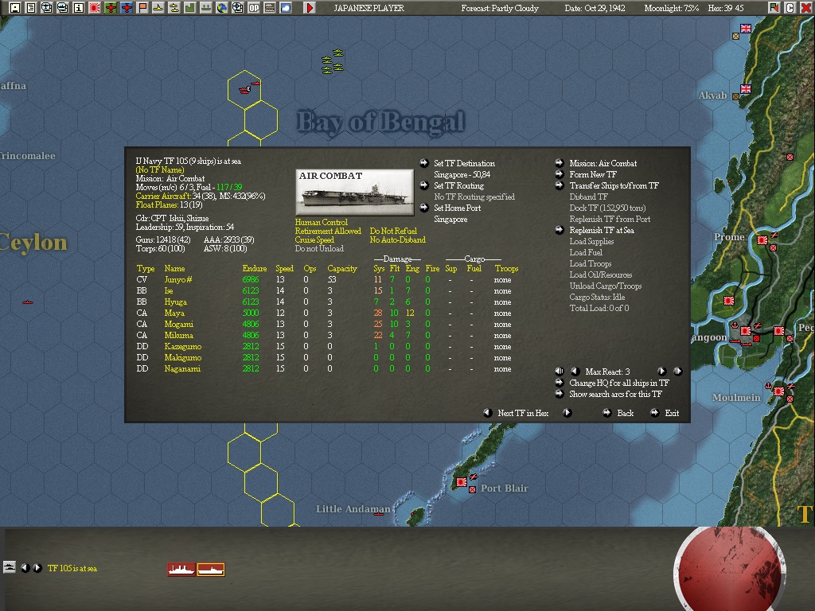The image size is (815, 611).
Task: Toggle the Do Not Refuel setting
Action: (x=393, y=231)
